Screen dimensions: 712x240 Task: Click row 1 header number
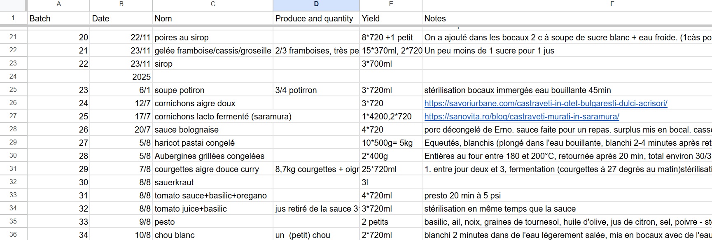coord(13,18)
